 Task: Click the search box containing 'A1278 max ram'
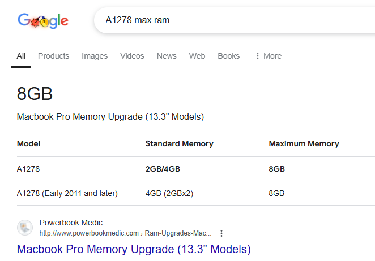coord(227,20)
